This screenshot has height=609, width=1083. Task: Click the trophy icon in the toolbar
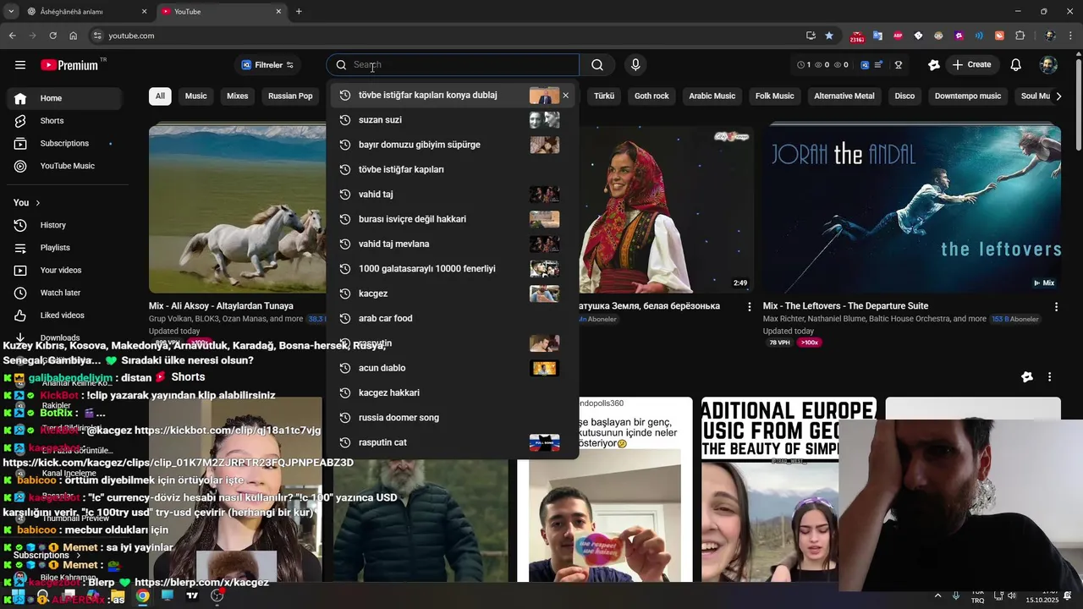(x=899, y=65)
